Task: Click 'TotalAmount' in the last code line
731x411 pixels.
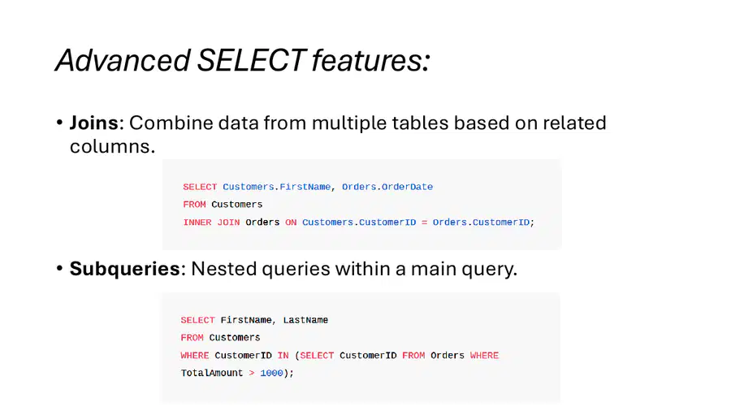Action: (x=212, y=374)
